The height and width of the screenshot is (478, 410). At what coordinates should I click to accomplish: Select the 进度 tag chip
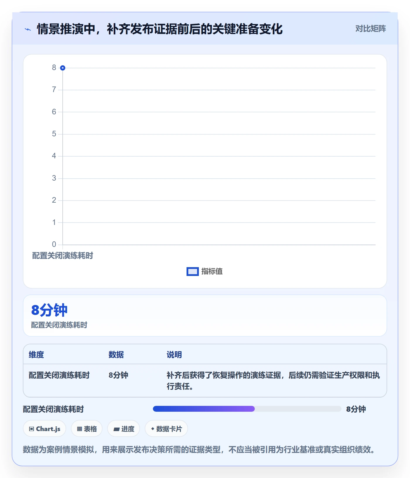pos(124,429)
